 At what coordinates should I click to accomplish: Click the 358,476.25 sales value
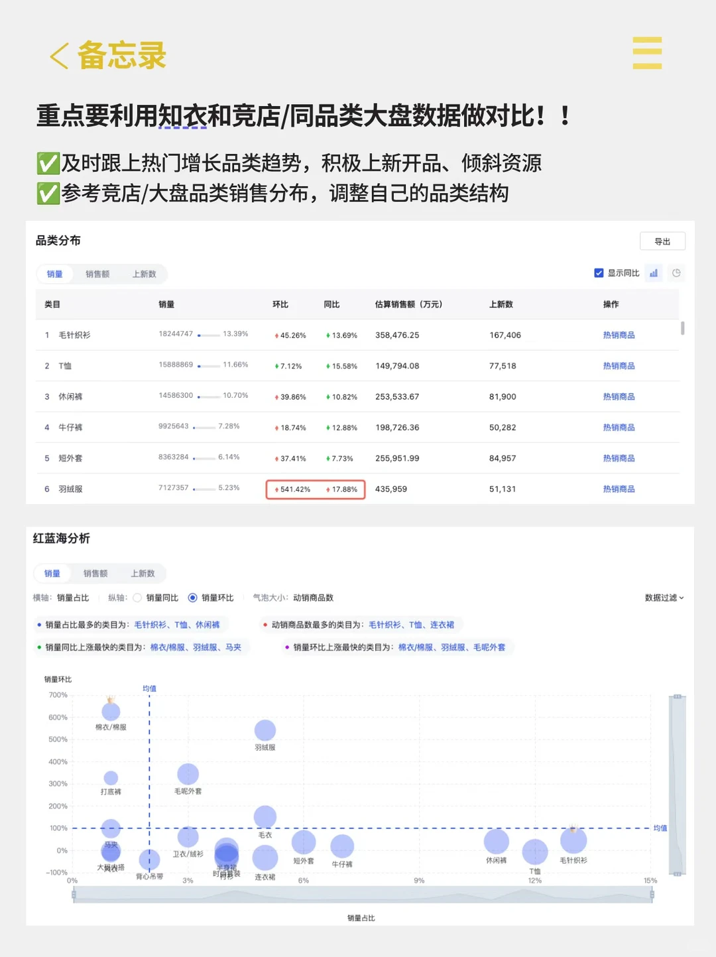397,336
